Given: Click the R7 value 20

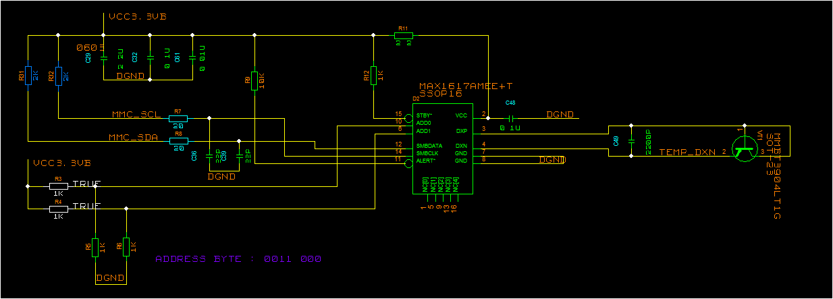Looking at the screenshot, I should [178, 126].
